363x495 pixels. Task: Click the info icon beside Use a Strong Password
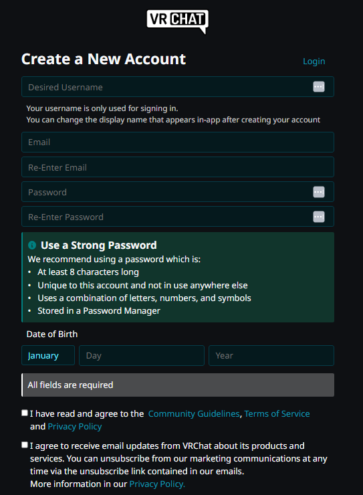32,245
